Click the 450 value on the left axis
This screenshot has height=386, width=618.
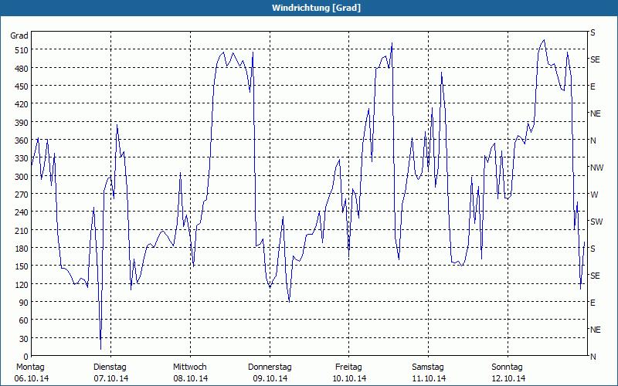click(22, 86)
